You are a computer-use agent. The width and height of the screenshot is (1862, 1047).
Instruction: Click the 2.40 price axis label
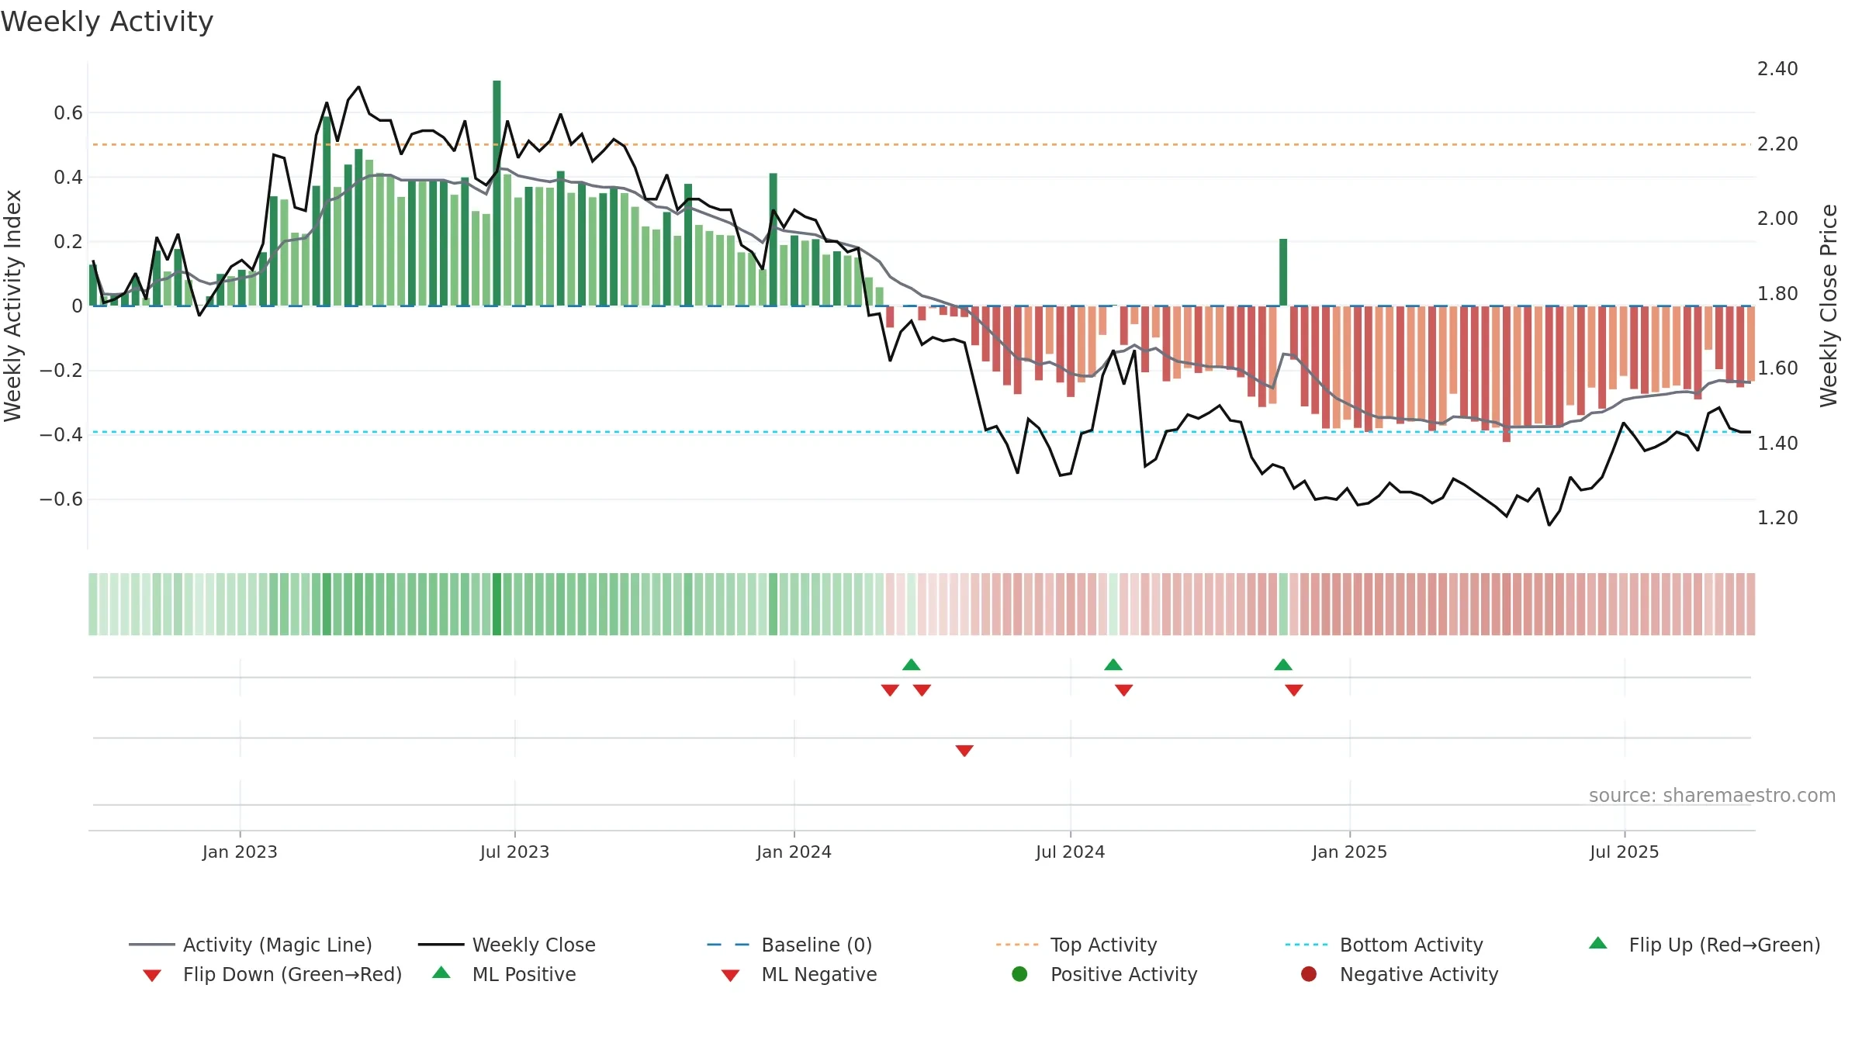click(1777, 69)
